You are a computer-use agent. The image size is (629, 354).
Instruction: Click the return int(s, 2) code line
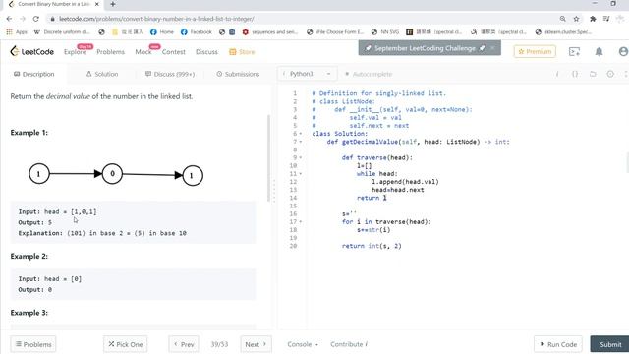click(372, 246)
